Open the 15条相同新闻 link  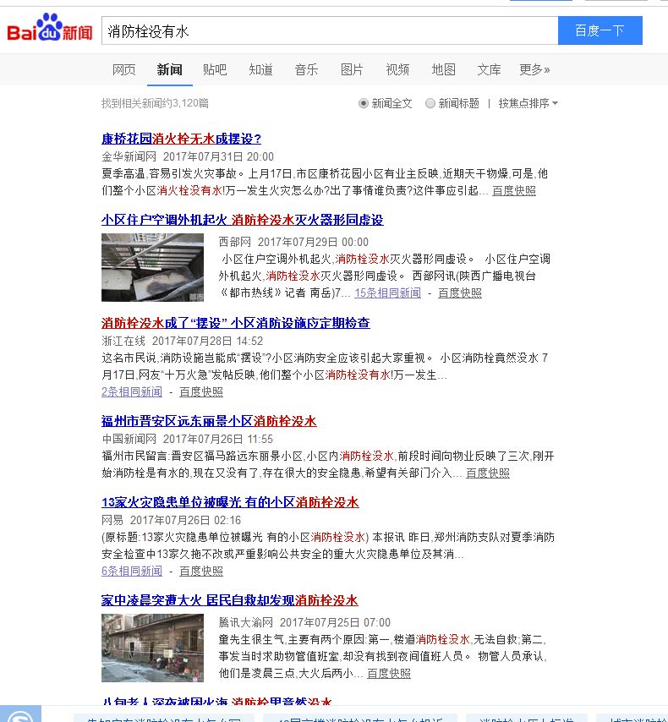[x=387, y=293]
